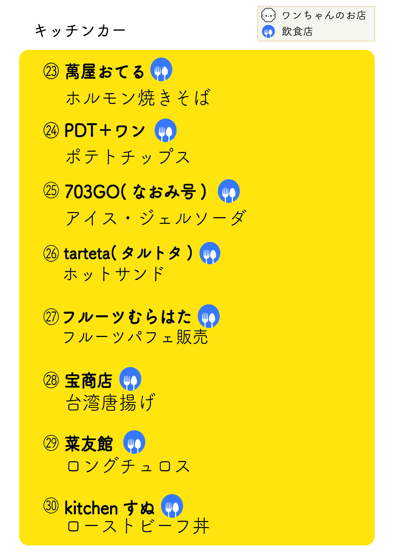Click the キッチンカー section heading
The height and width of the screenshot is (557, 394).
[80, 31]
